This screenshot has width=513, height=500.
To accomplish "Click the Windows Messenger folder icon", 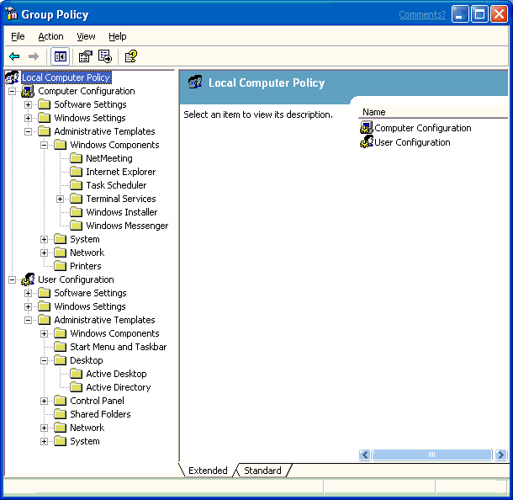I will pyautogui.click(x=76, y=226).
